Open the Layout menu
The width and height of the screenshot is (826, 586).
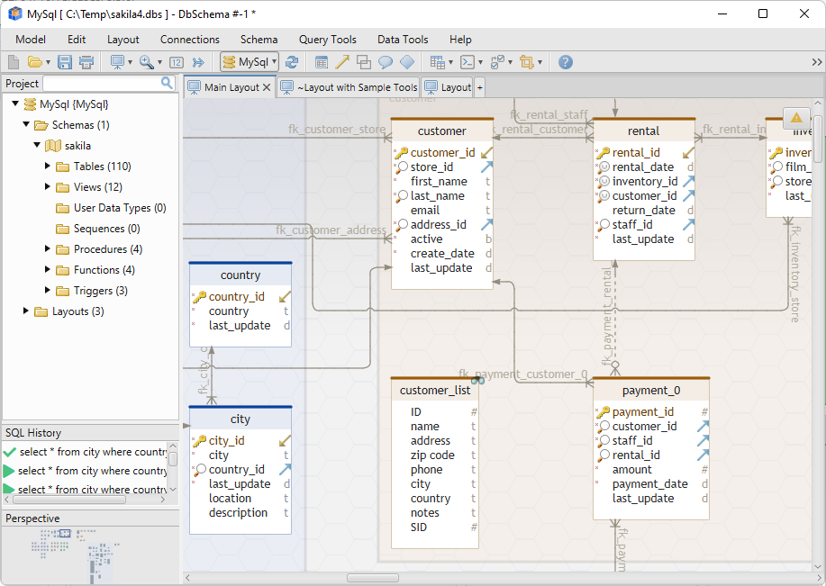(123, 40)
